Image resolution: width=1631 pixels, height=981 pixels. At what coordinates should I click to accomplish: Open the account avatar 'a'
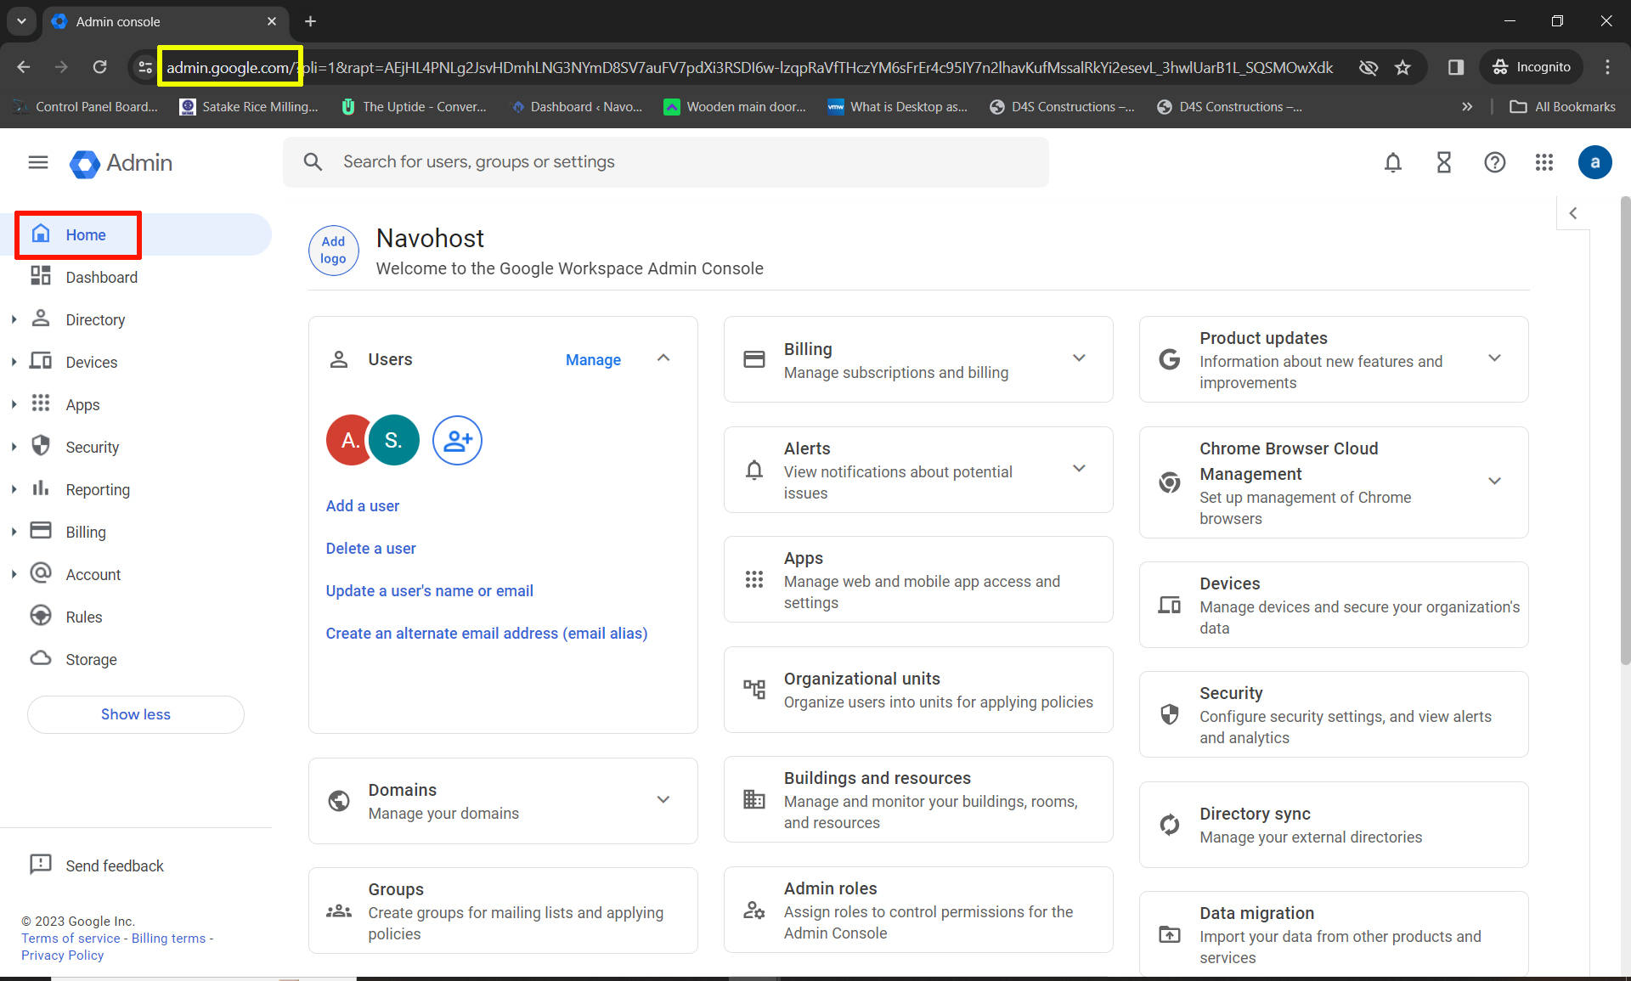1595,162
